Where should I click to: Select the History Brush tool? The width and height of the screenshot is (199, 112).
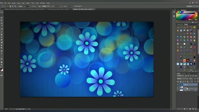(x=2, y=37)
